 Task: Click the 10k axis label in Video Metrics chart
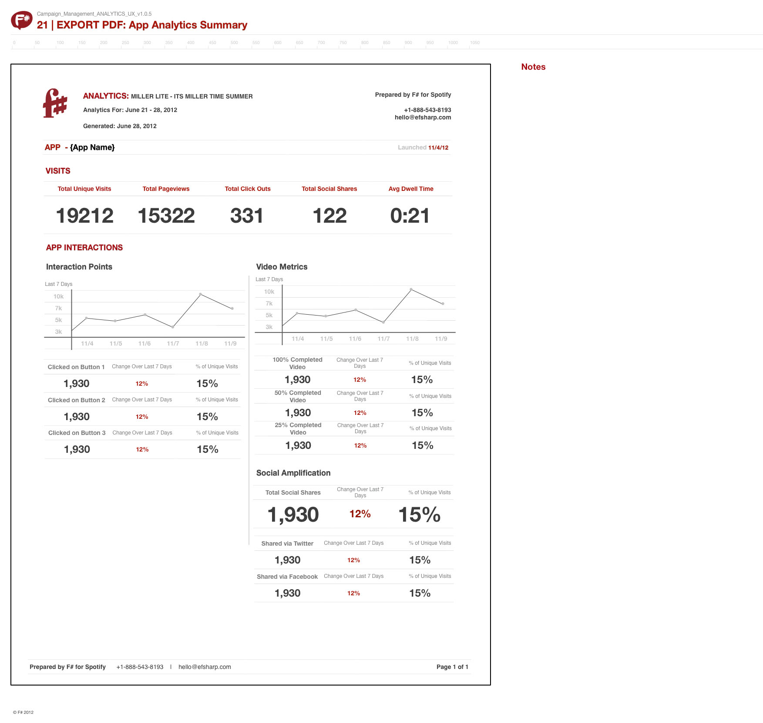click(269, 292)
